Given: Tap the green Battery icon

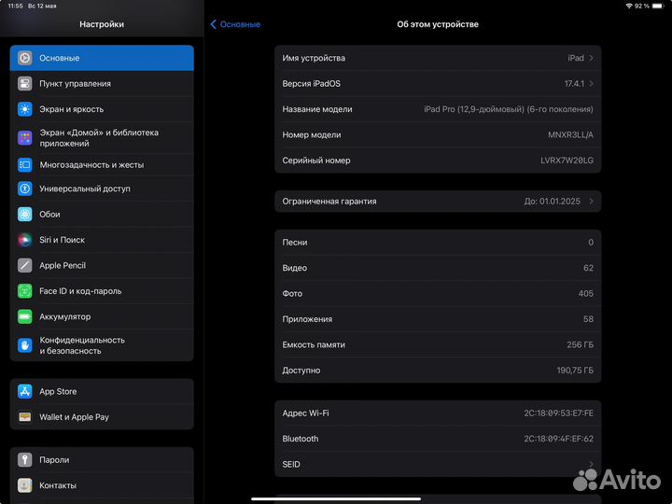Looking at the screenshot, I should tap(25, 316).
